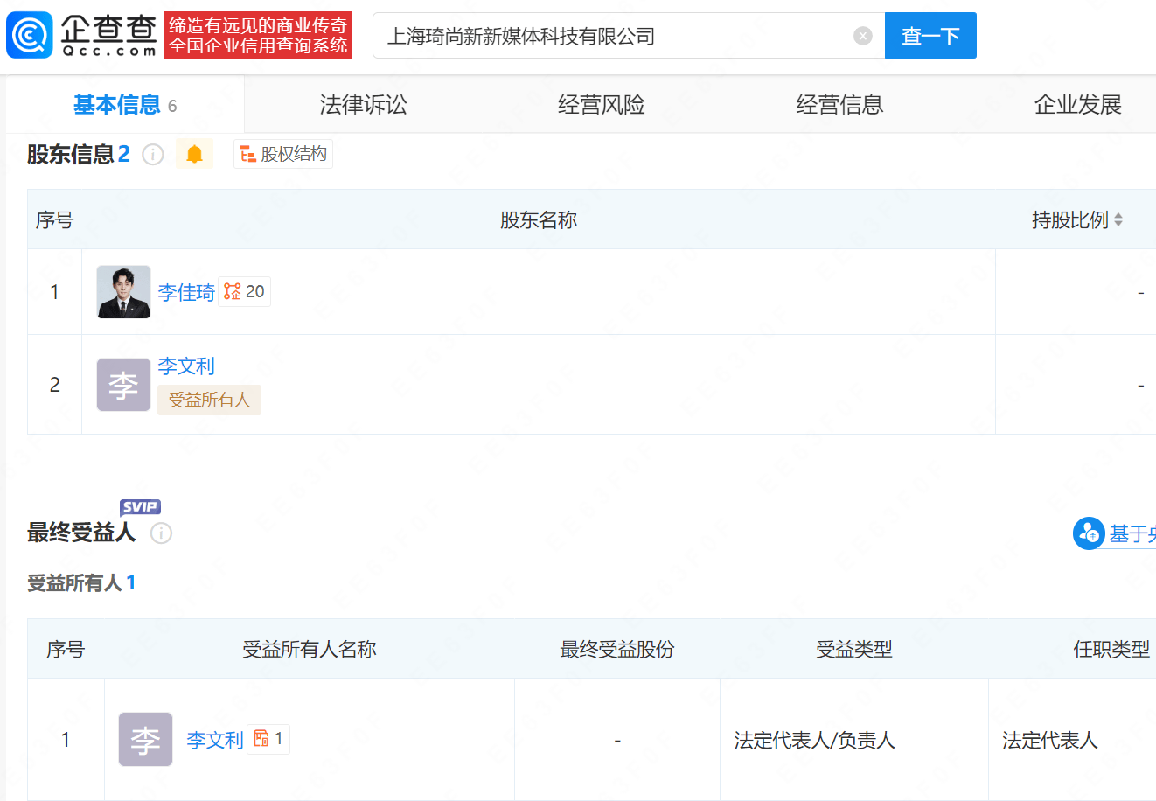Select the 经营信息 tab
This screenshot has height=801, width=1156.
[x=839, y=105]
